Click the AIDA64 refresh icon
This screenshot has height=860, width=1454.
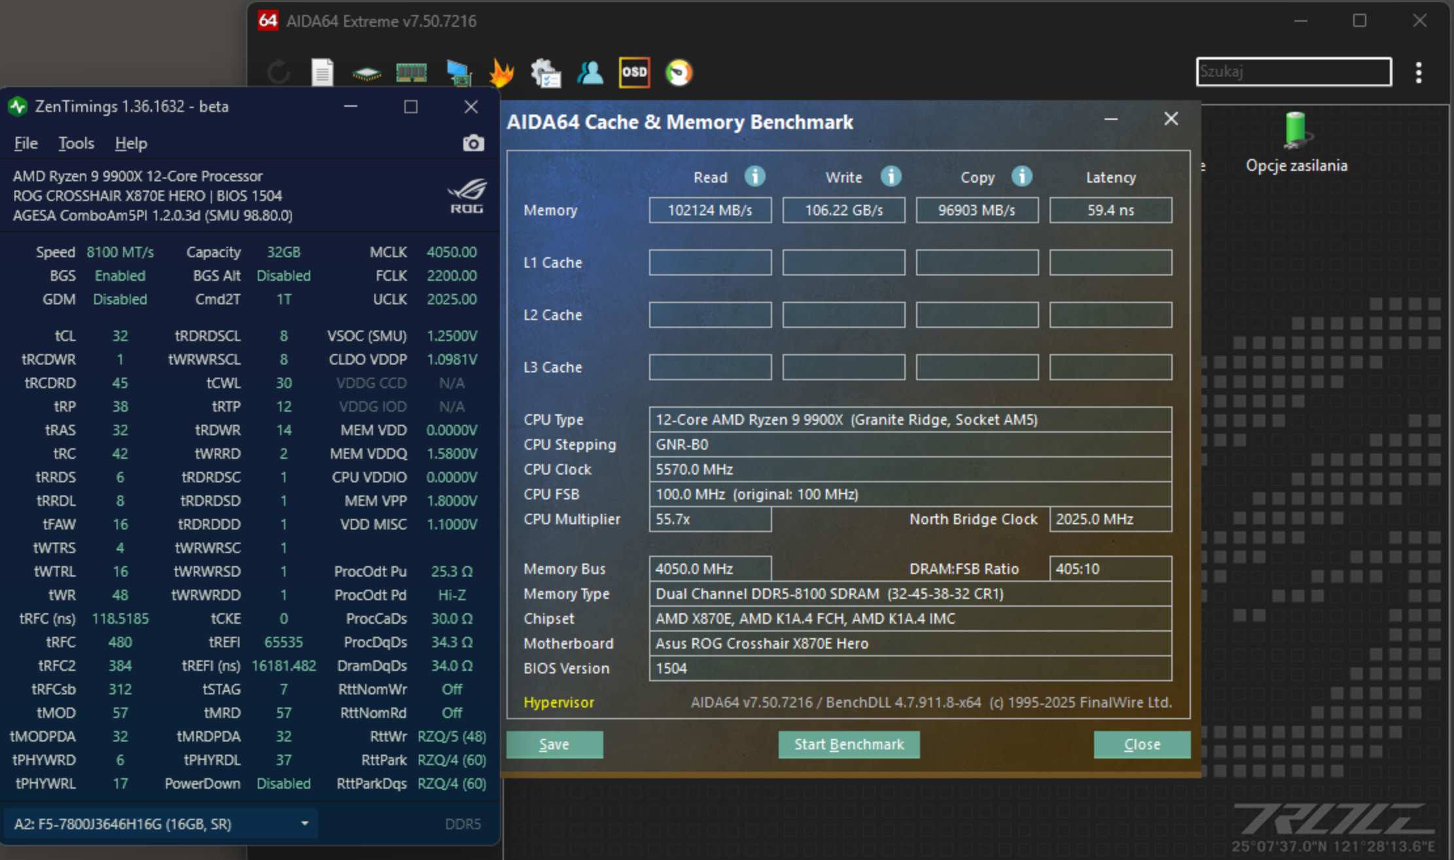pyautogui.click(x=278, y=72)
